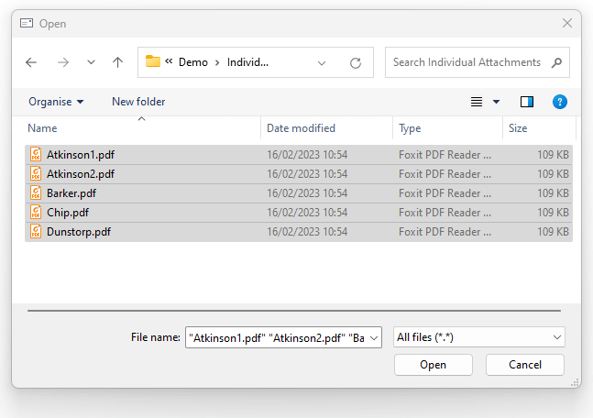
Task: Expand the File name history dropdown
Action: [x=374, y=337]
